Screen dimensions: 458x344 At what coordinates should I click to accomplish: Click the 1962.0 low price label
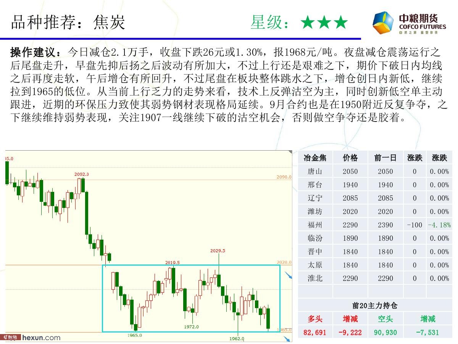[237, 339]
